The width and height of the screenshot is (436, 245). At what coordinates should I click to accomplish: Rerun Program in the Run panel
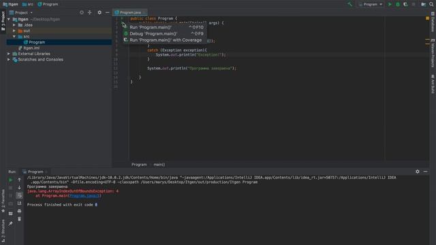pyautogui.click(x=11, y=180)
